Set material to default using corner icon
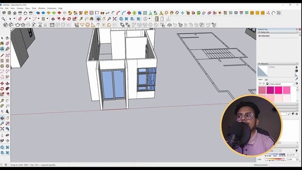The image size is (302, 170). point(296,75)
